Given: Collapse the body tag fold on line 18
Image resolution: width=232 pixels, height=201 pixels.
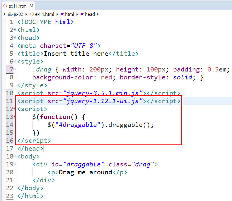Looking at the screenshot, I should [15, 156].
